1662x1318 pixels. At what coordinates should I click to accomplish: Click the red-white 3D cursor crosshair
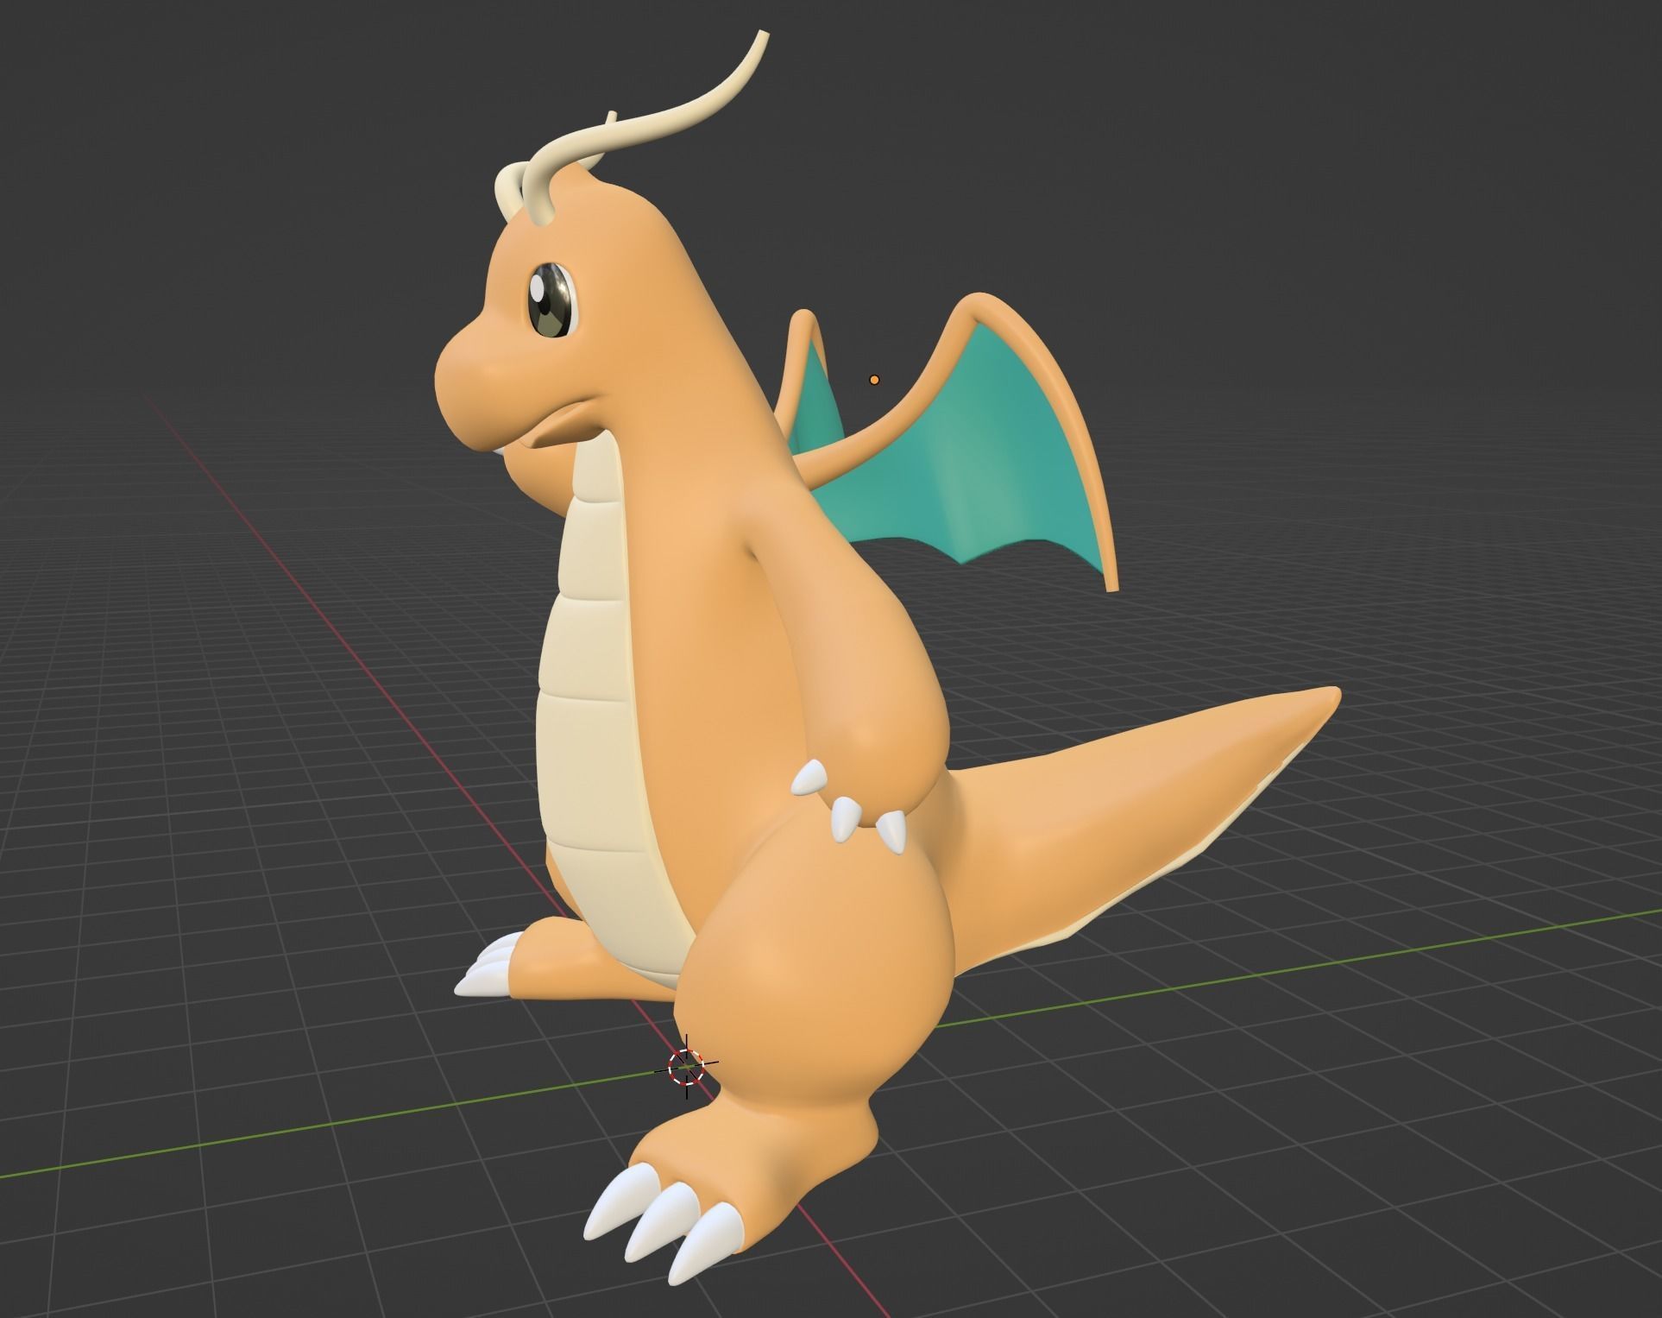point(687,1067)
